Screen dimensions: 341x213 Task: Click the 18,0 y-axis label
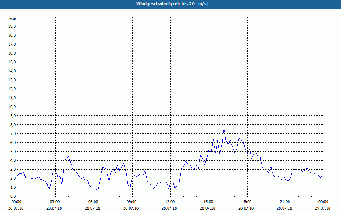(12, 35)
